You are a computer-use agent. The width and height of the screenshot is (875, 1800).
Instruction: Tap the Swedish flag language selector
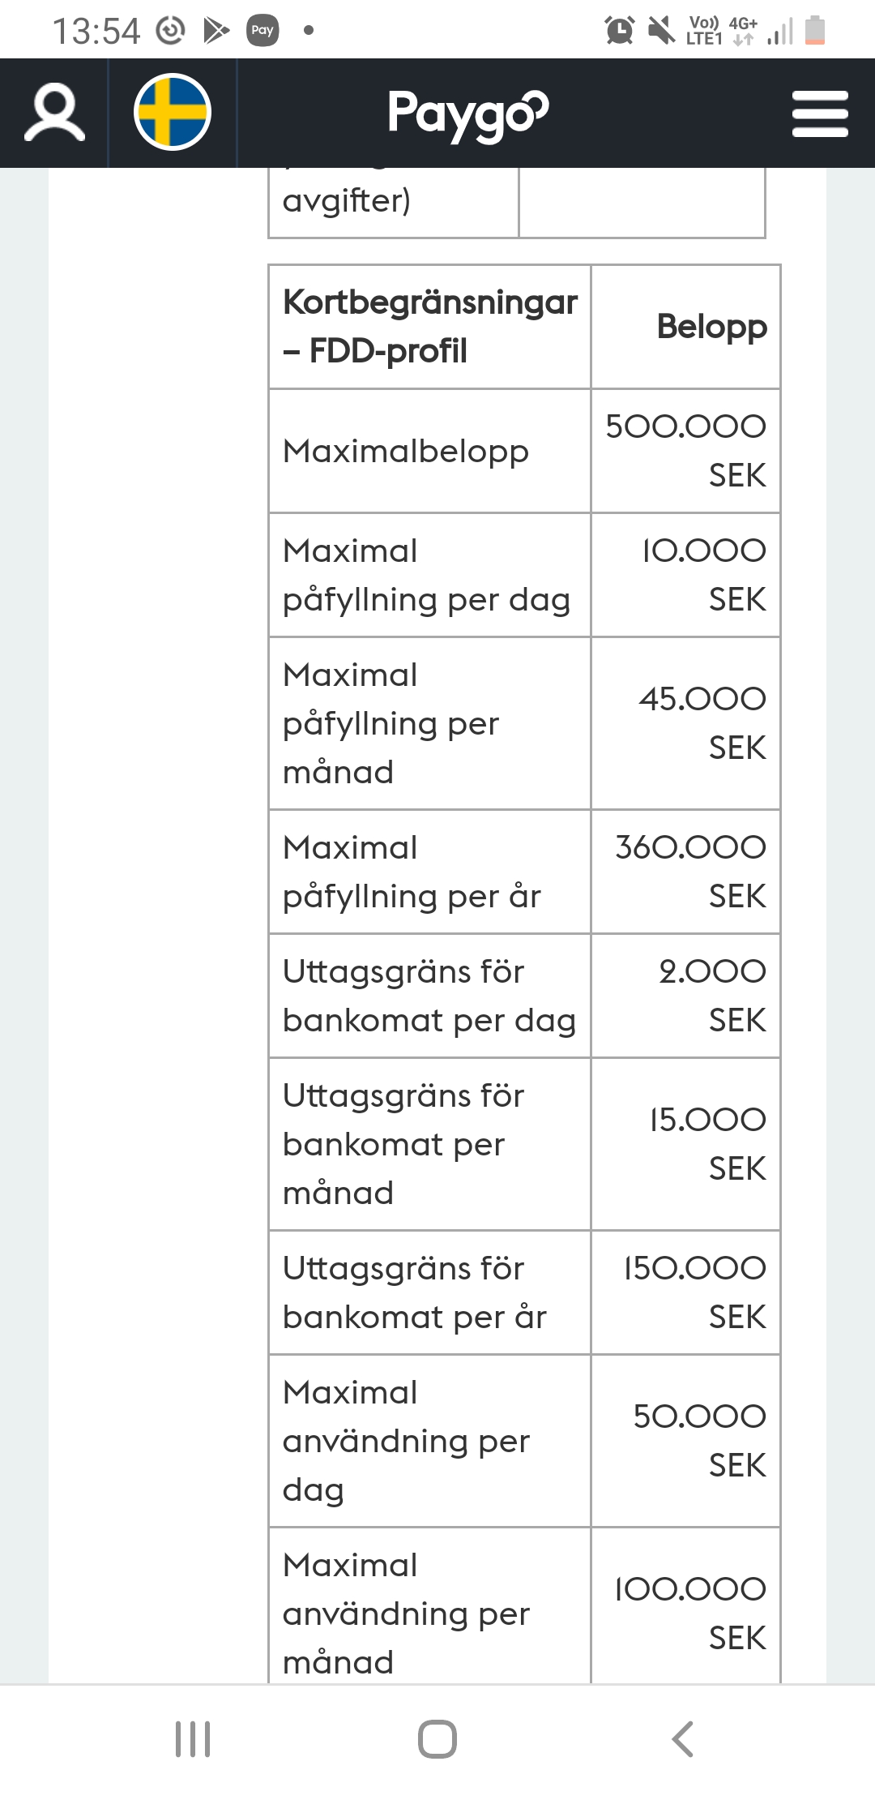pyautogui.click(x=173, y=112)
